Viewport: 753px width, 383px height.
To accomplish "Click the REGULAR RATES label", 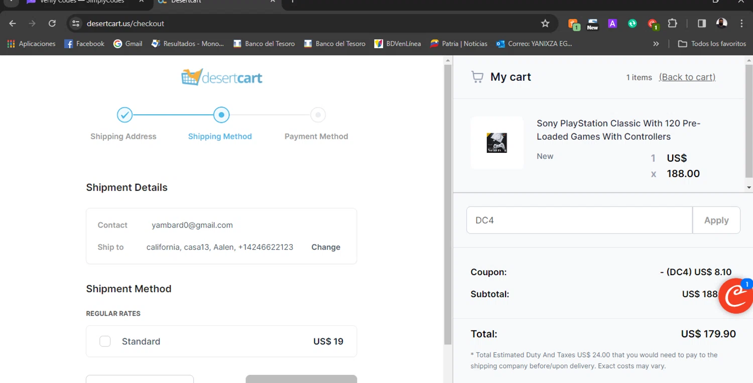I will tap(113, 313).
